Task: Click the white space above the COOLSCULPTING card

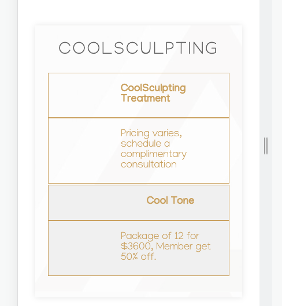Action: 139,12
